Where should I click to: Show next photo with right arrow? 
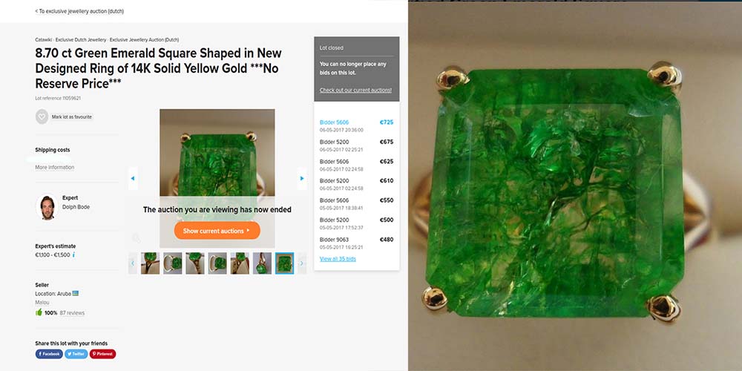302,178
